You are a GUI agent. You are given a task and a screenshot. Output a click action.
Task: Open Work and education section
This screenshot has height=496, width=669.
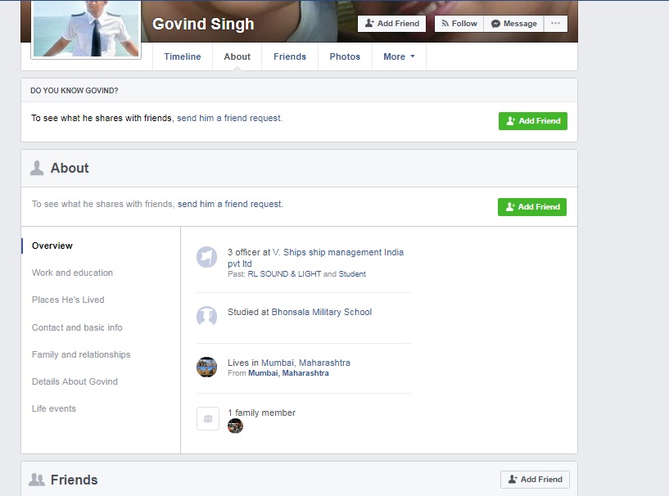coord(72,273)
